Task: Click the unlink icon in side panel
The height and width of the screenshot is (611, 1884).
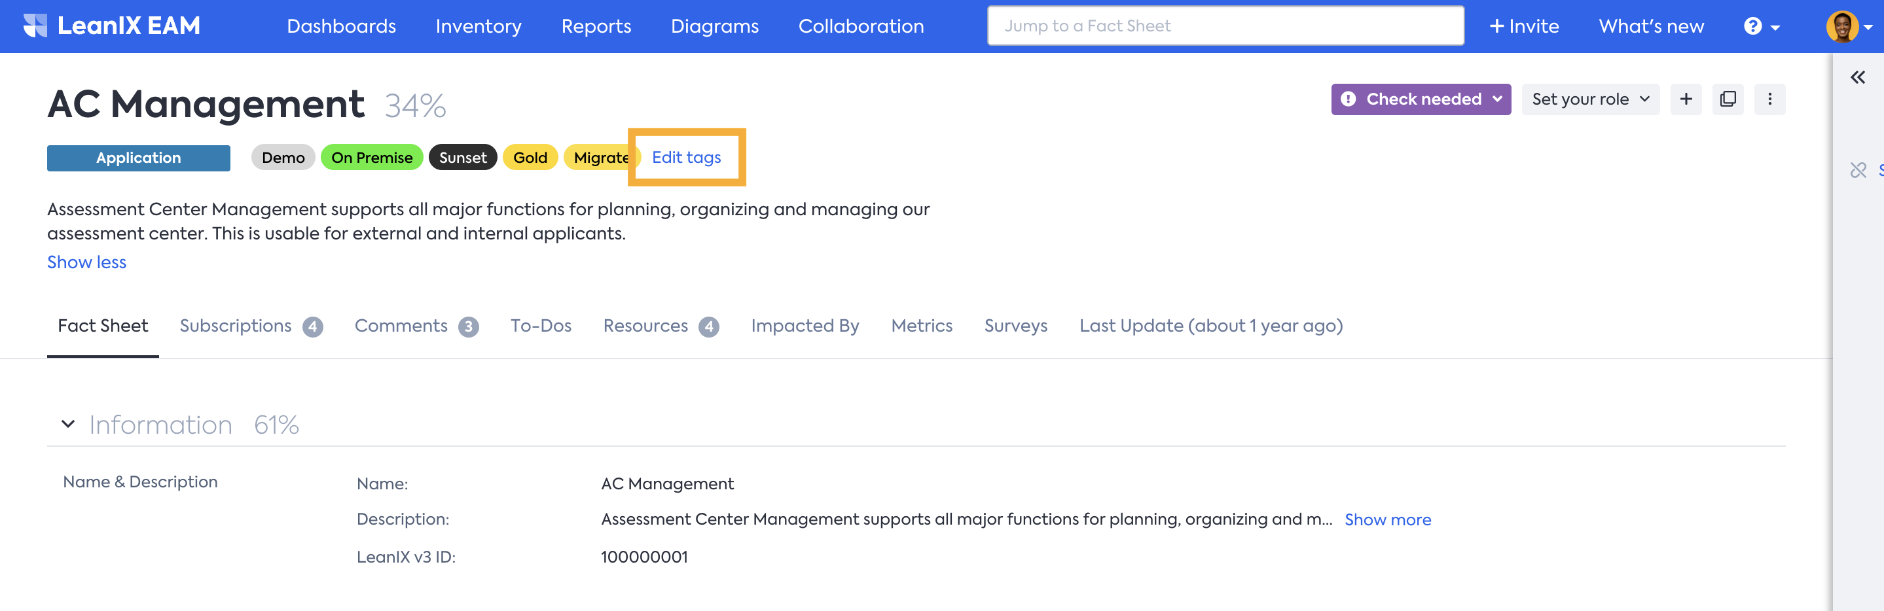Action: tap(1858, 170)
